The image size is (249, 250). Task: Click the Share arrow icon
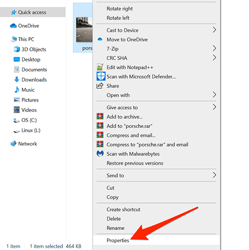[x=100, y=85]
